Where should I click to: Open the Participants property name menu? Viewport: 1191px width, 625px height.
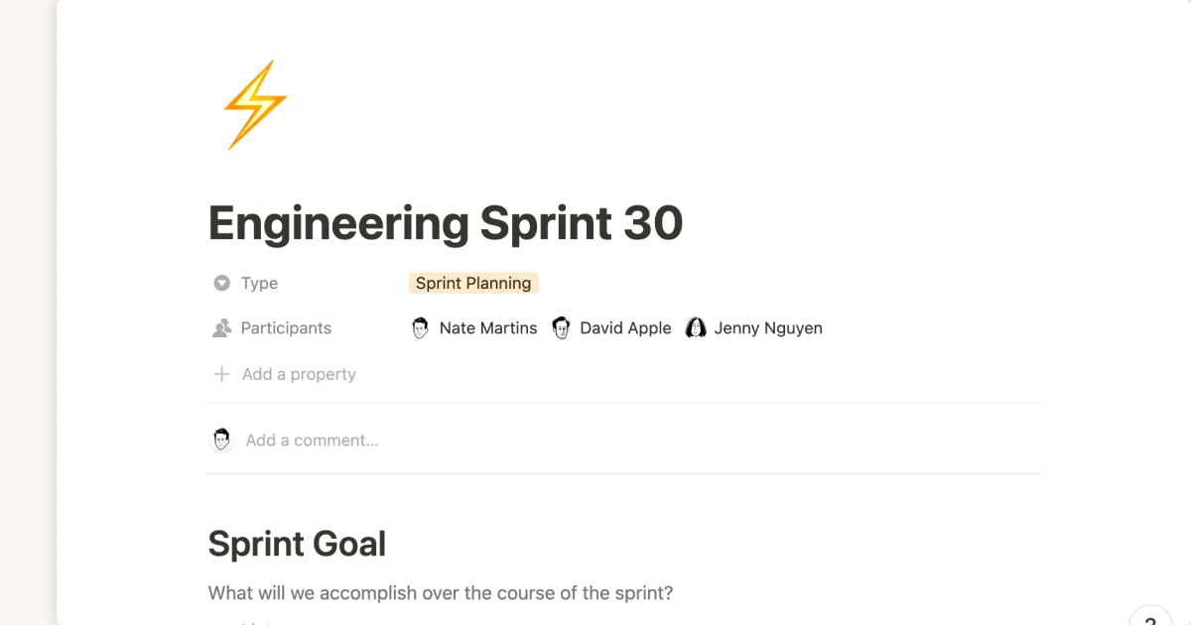pyautogui.click(x=286, y=328)
